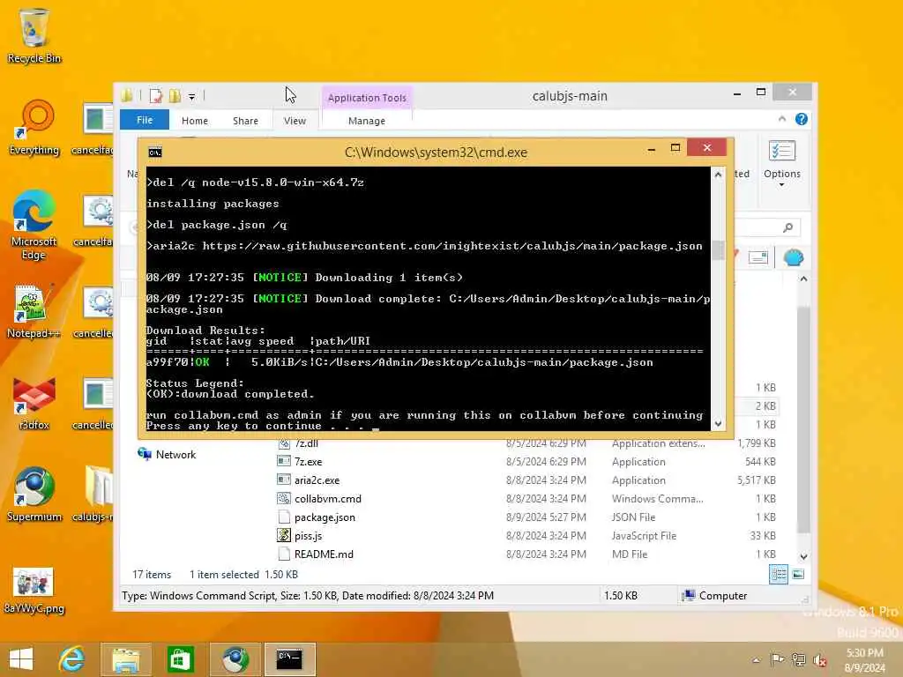Open the Microsoft Edge desktop shortcut
The image size is (903, 677).
[x=34, y=225]
